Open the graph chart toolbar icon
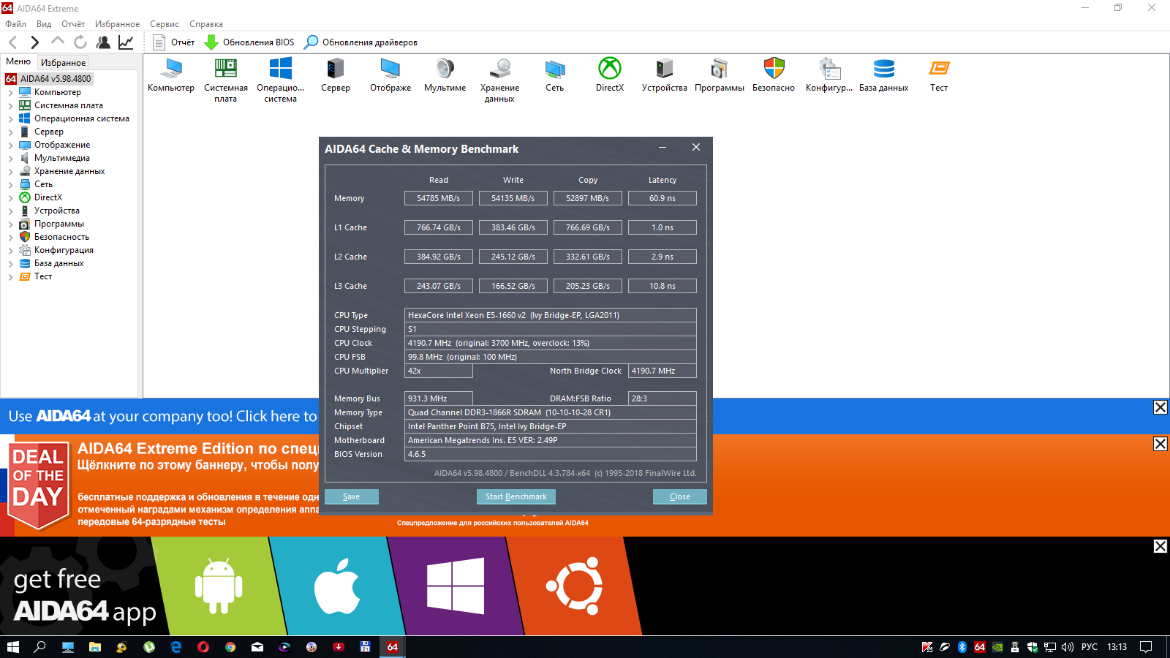 (x=126, y=42)
